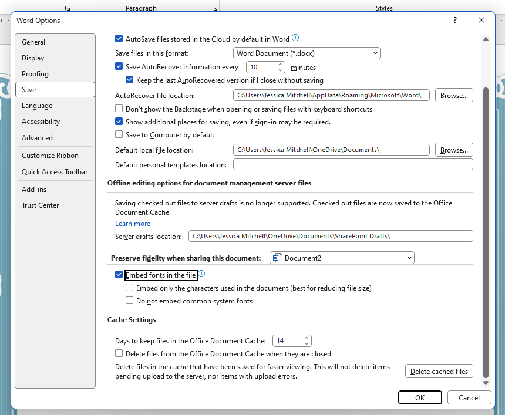
Task: Open Accessibility options
Action: (55, 122)
